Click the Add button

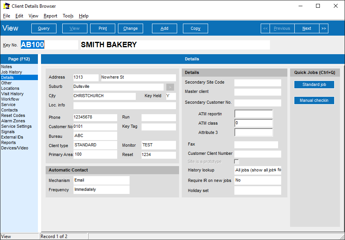(x=164, y=28)
